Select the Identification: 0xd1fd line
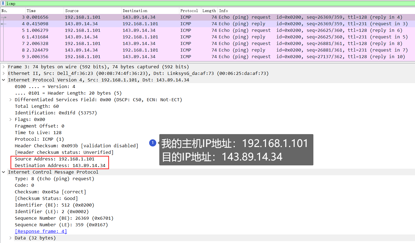Viewport: 415px width, 243px height. tap(56, 113)
